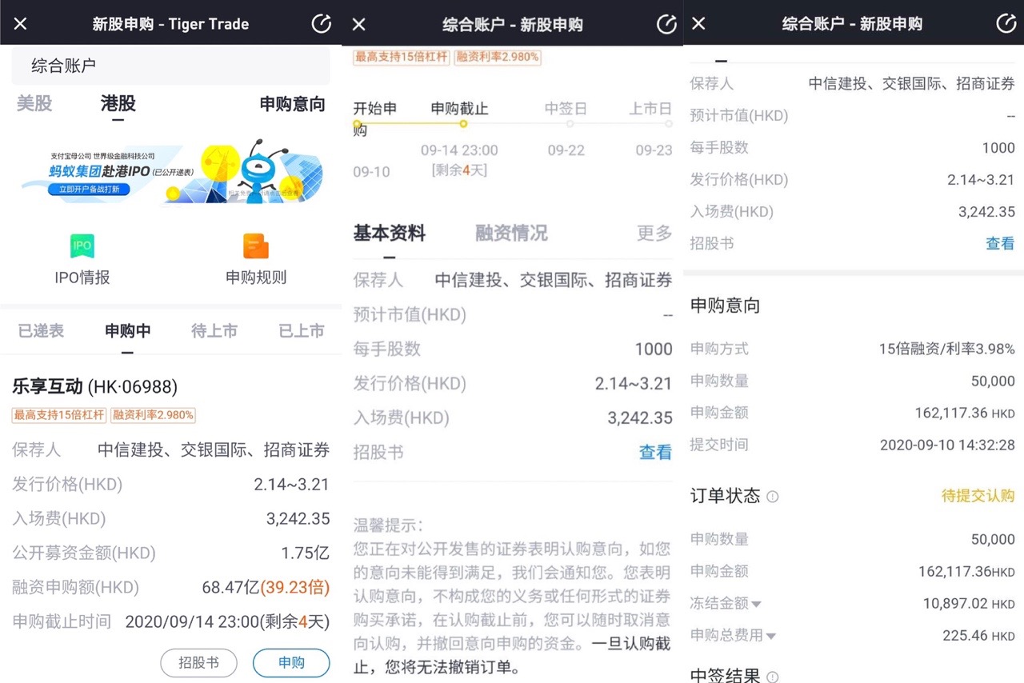The width and height of the screenshot is (1024, 683).
Task: Tap the 申购截止 timeline marker
Action: [x=462, y=123]
